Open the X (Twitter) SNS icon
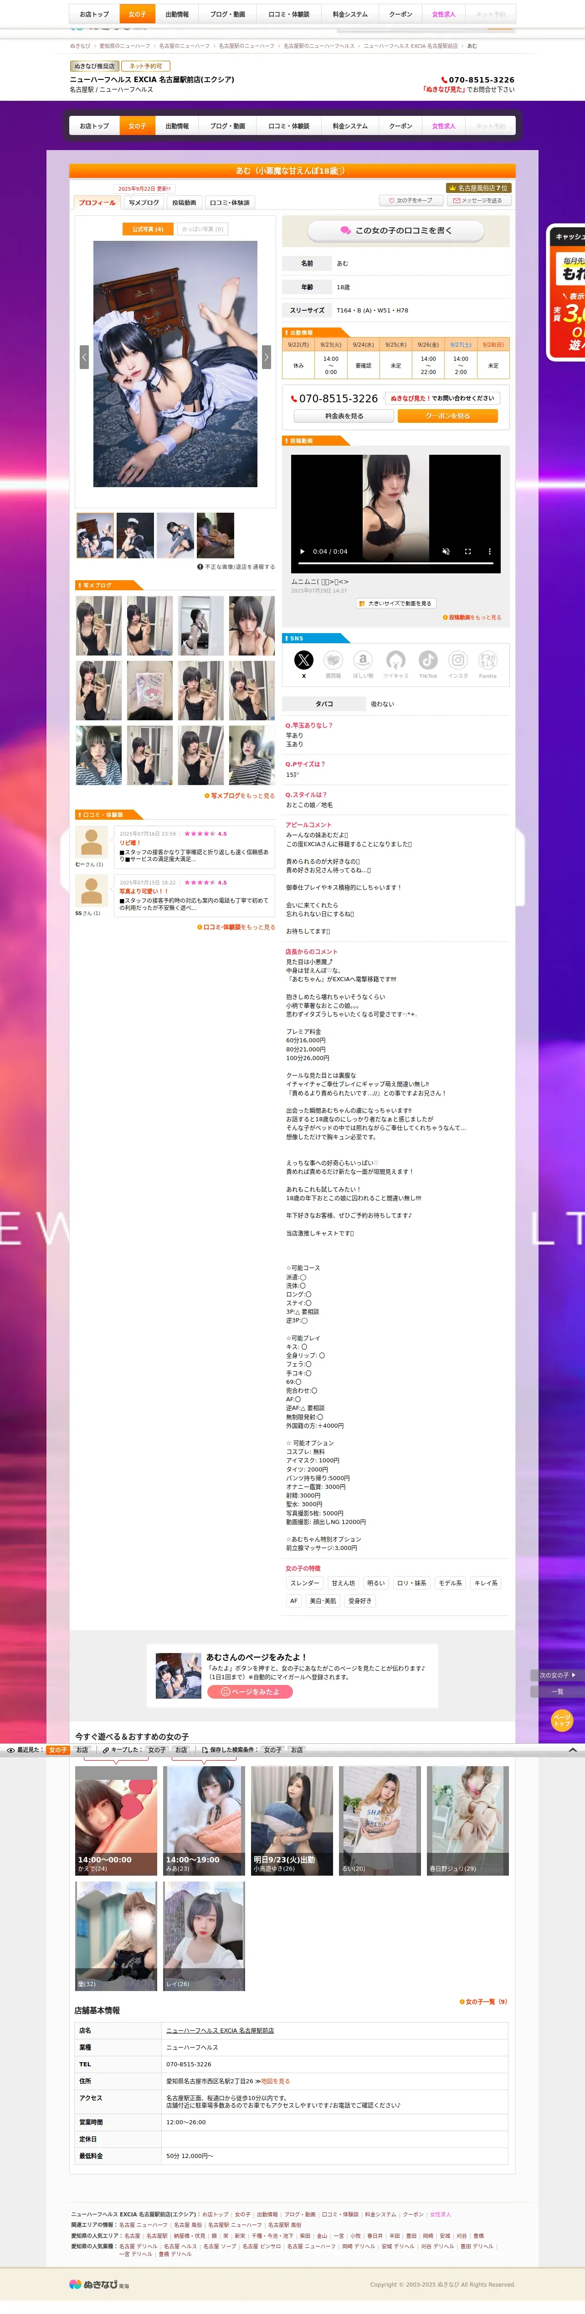The image size is (585, 2314). pyautogui.click(x=303, y=660)
